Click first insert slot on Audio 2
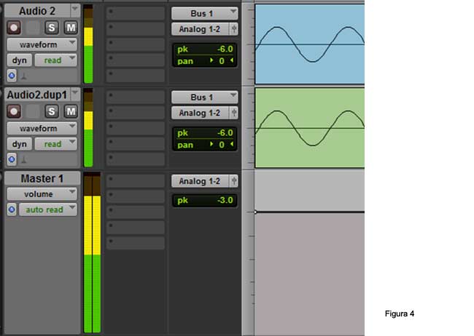474x336 pixels. coord(136,13)
